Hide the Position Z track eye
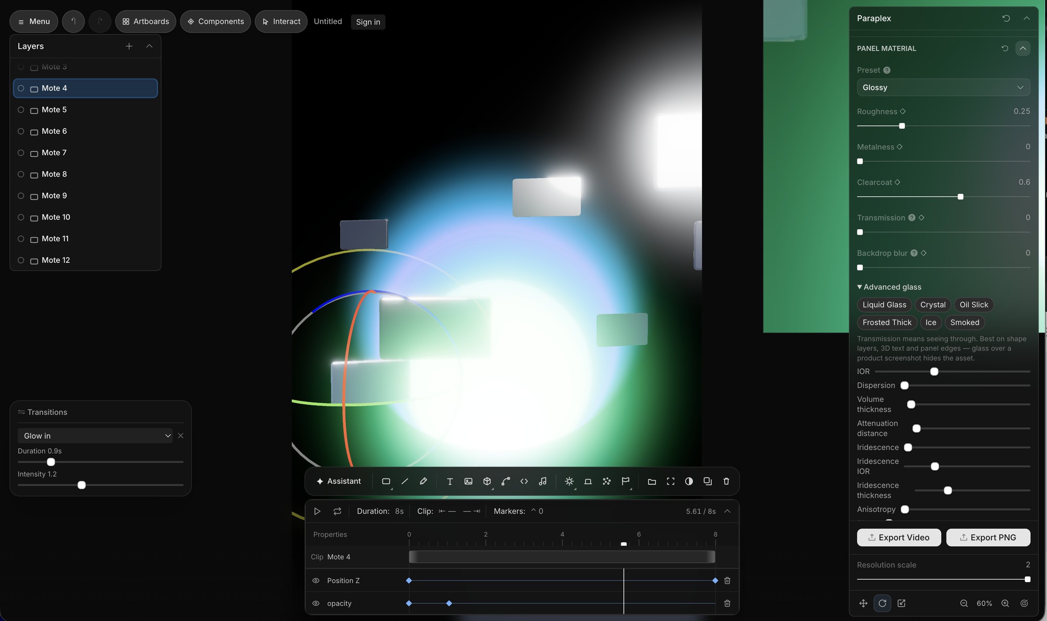 click(x=316, y=580)
